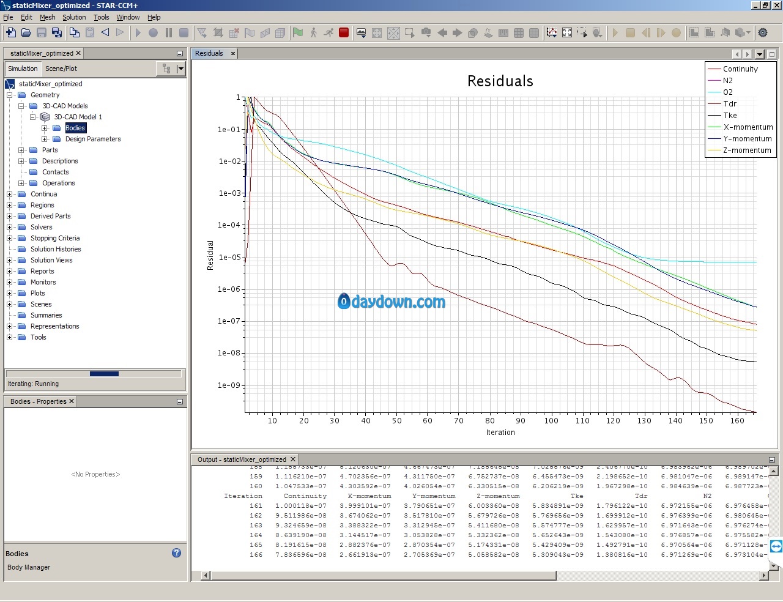Click the camera snapshot icon
783x602 pixels.
point(426,32)
